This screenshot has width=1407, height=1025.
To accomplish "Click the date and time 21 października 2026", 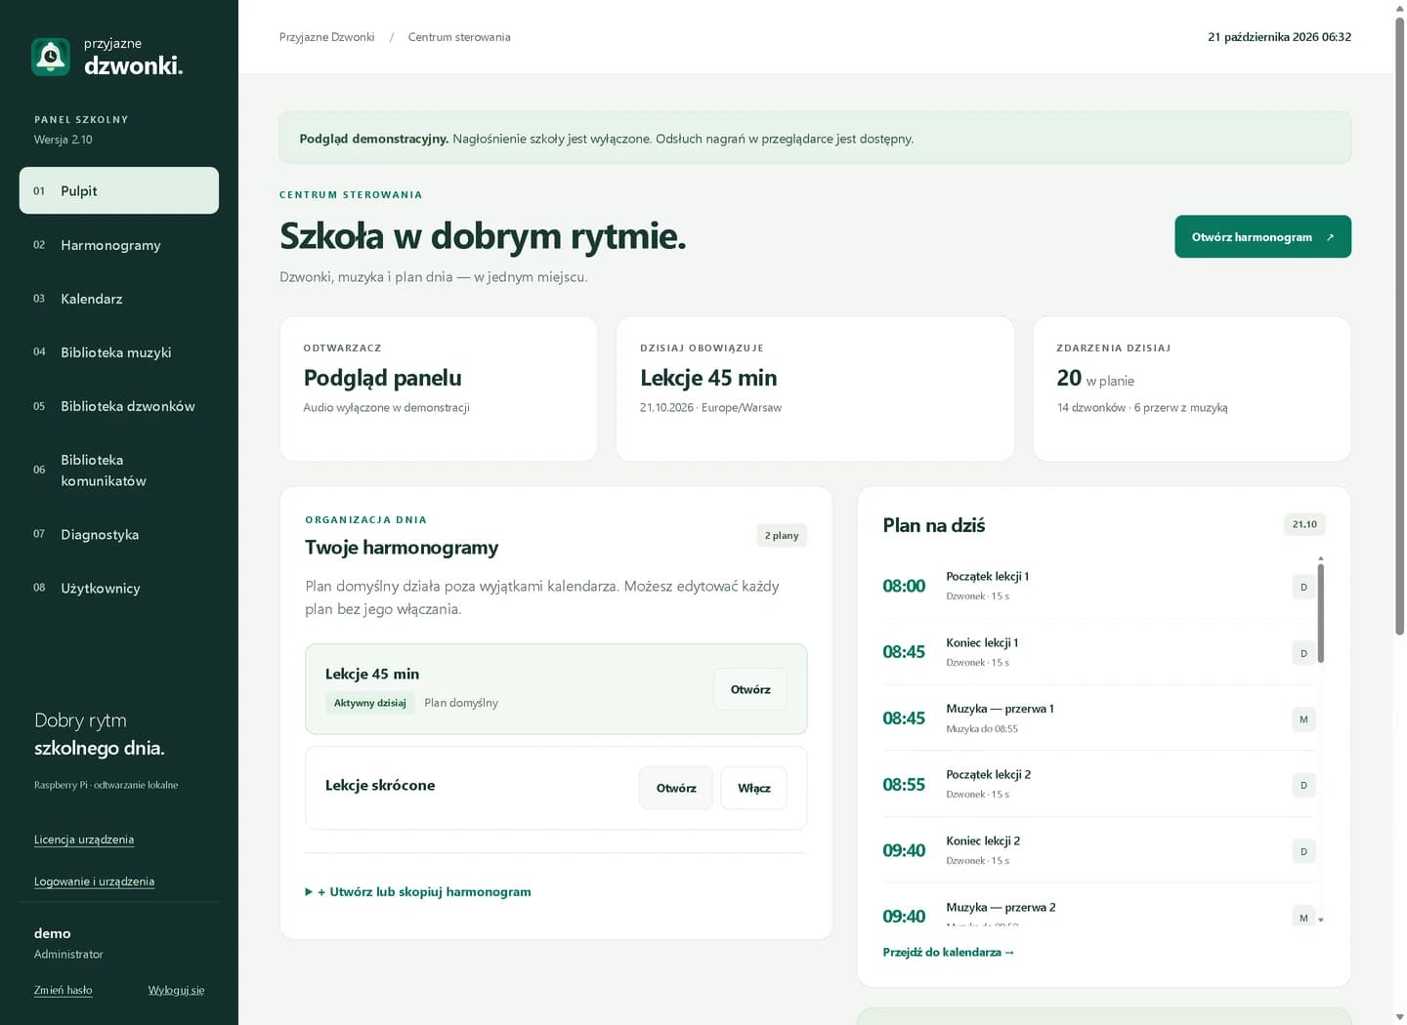I will pos(1279,37).
